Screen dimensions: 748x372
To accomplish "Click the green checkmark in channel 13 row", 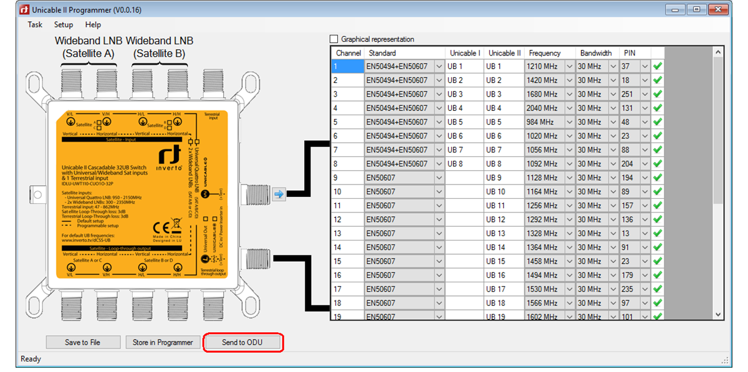I will (658, 233).
